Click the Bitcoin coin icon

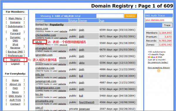tap(159, 71)
